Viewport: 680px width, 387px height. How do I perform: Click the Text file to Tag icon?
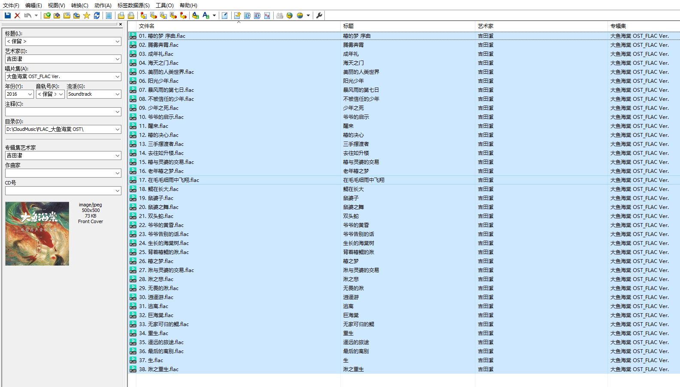(173, 15)
